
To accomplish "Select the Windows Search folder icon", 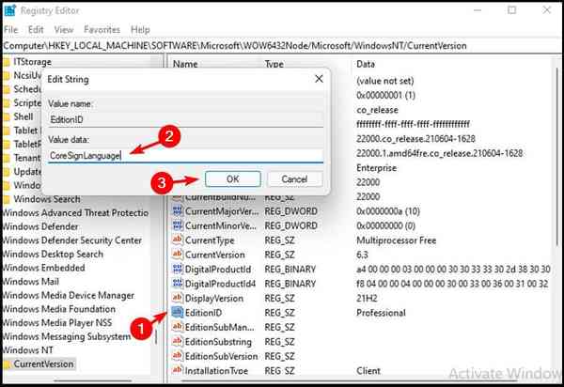I will (7, 199).
